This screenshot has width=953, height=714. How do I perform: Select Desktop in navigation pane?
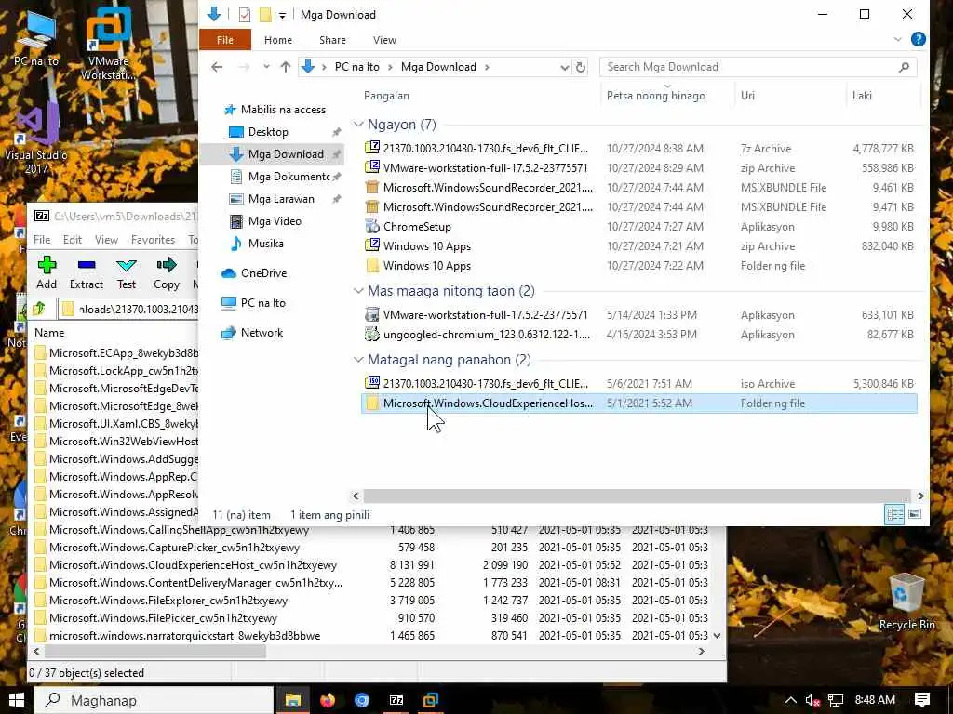point(268,132)
